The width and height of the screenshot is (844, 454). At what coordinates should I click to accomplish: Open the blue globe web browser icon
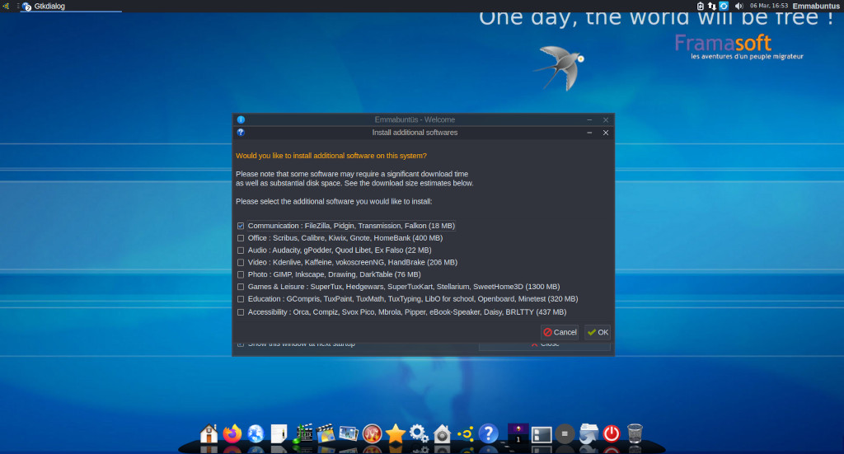pos(256,433)
